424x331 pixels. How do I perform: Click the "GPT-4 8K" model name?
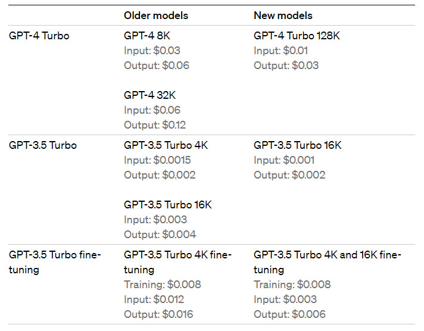tap(146, 36)
